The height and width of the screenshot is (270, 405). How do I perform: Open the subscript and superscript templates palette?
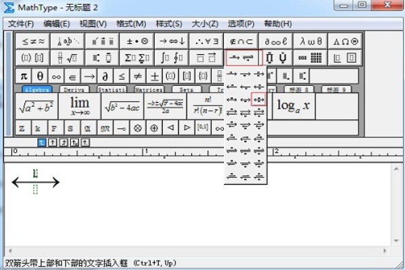102,58
